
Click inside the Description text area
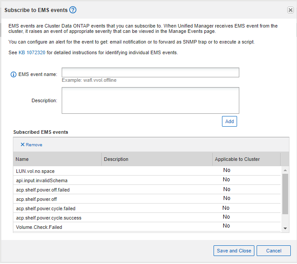[150, 100]
